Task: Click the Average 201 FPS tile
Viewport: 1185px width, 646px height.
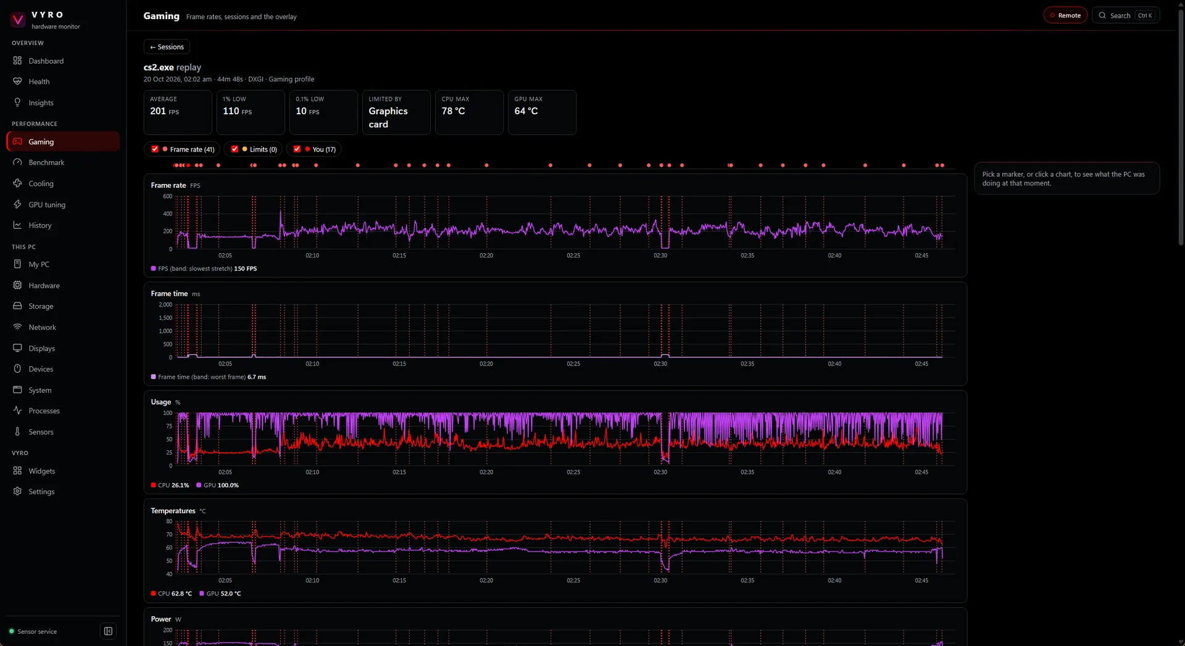Action: (178, 112)
